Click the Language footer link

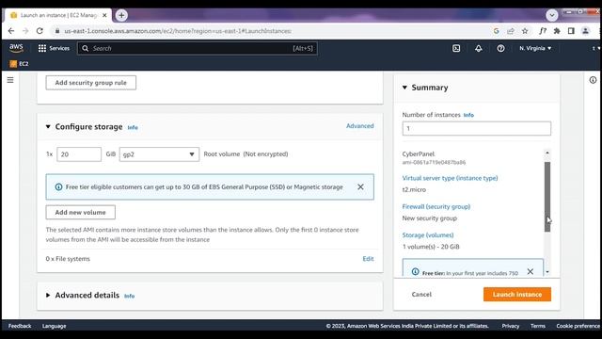55,326
